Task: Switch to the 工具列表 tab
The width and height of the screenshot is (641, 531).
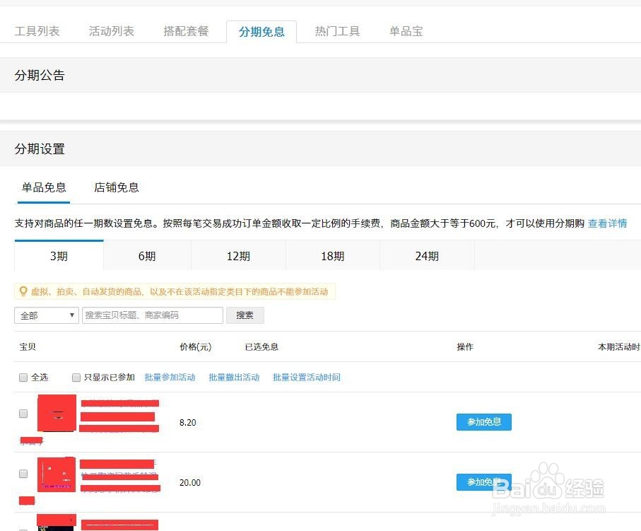Action: pyautogui.click(x=37, y=31)
